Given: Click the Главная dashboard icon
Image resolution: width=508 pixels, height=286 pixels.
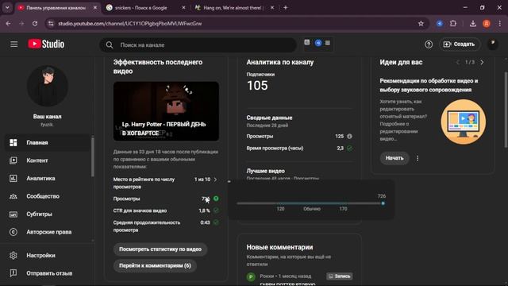Looking at the screenshot, I should point(13,143).
